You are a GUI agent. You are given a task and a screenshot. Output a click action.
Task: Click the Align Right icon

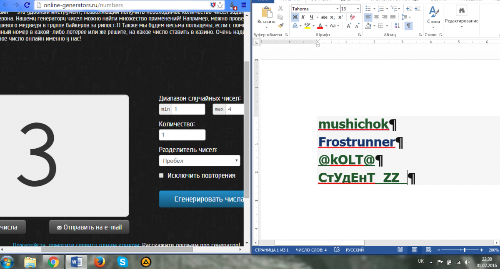pos(384,17)
